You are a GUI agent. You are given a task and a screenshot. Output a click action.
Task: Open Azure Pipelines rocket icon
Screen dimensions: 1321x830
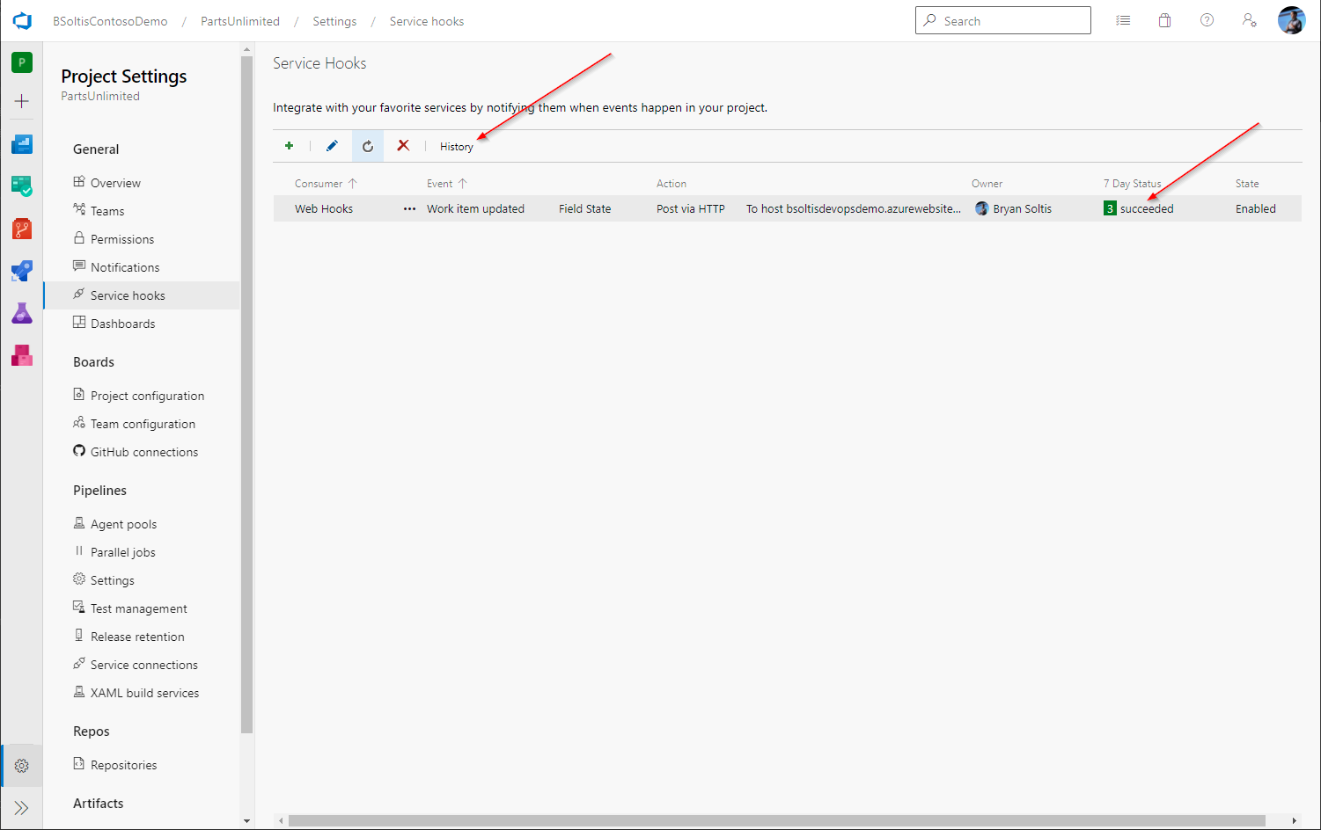click(x=22, y=271)
